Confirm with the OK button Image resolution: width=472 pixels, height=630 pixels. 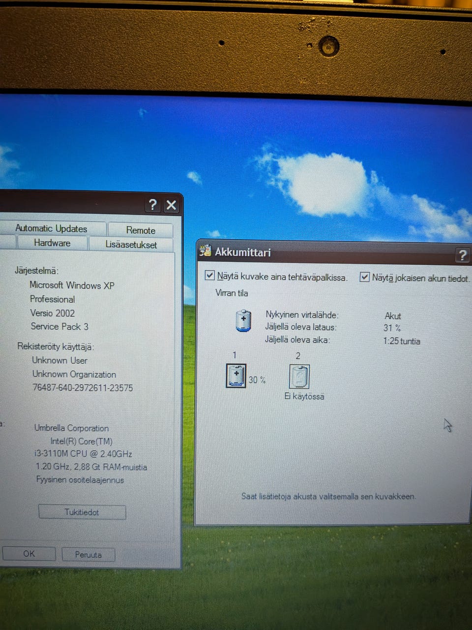(x=29, y=553)
